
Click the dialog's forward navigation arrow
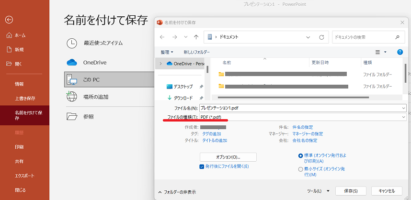[175, 37]
